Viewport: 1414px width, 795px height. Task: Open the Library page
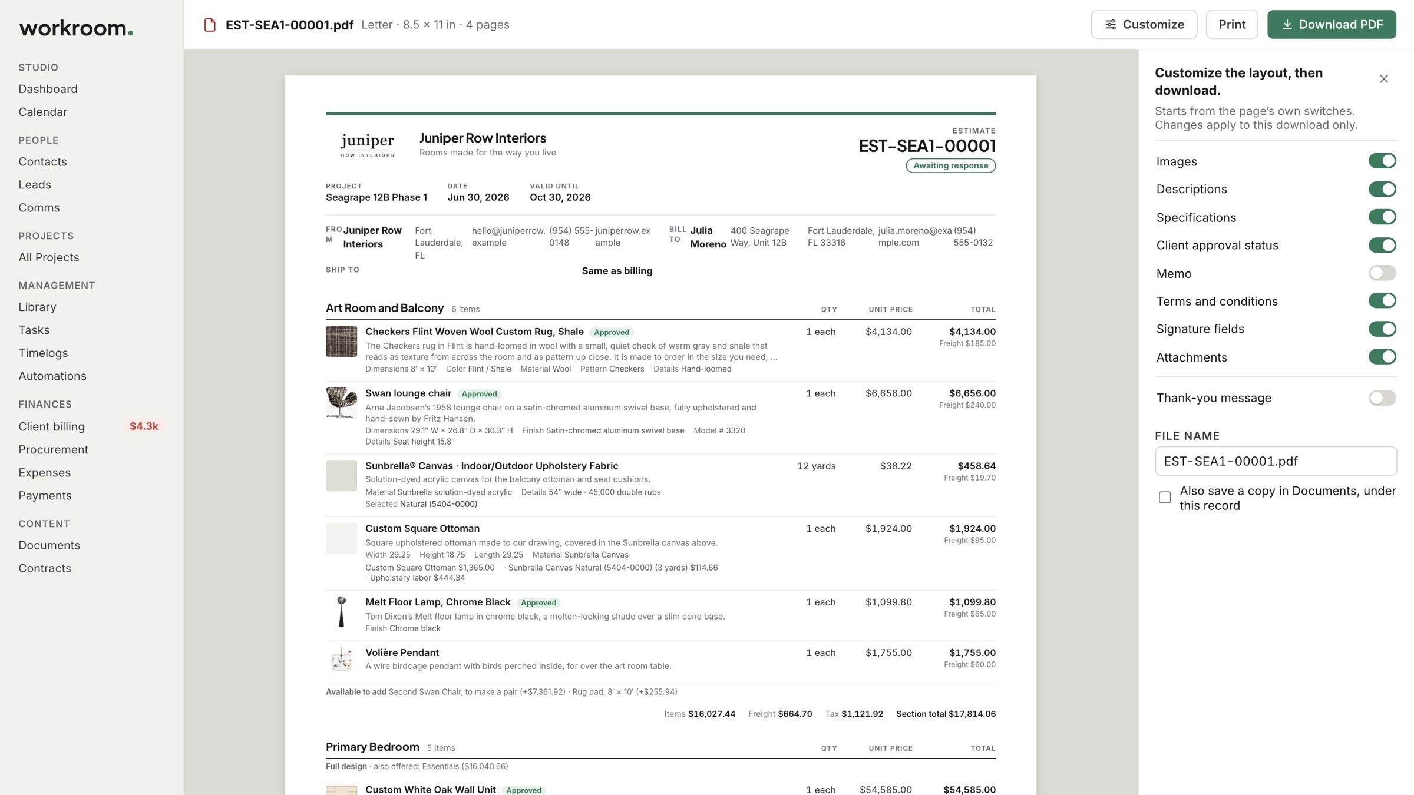(37, 307)
